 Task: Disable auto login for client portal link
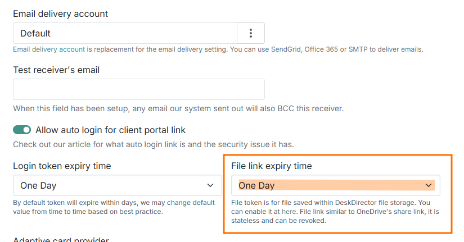[x=22, y=130]
